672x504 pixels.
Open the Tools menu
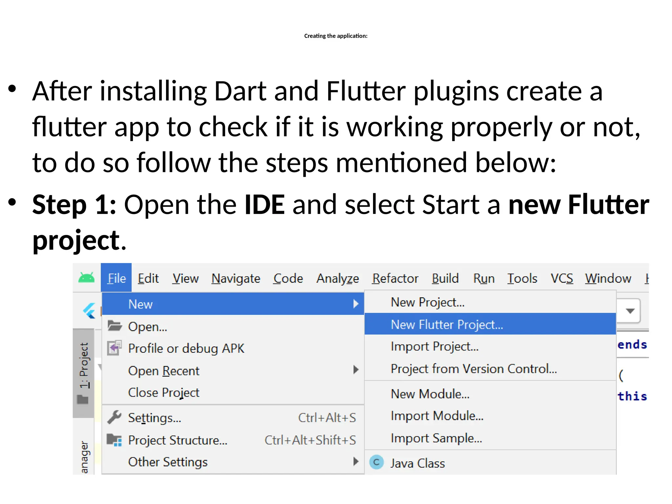pos(522,278)
